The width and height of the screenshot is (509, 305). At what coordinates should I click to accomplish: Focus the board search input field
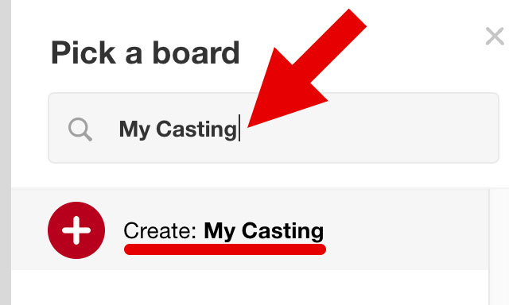click(274, 128)
